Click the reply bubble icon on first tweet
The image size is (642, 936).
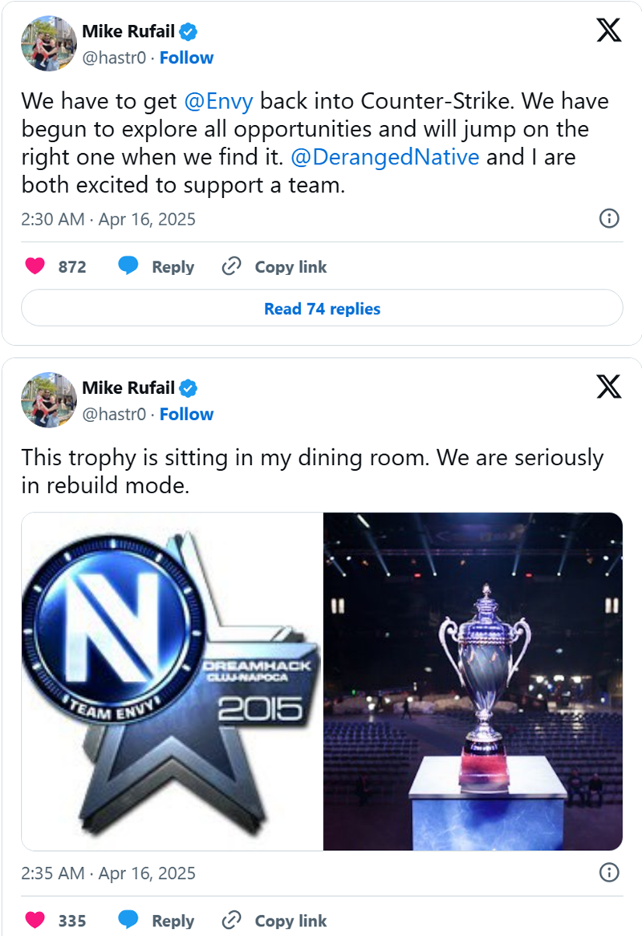coord(128,267)
